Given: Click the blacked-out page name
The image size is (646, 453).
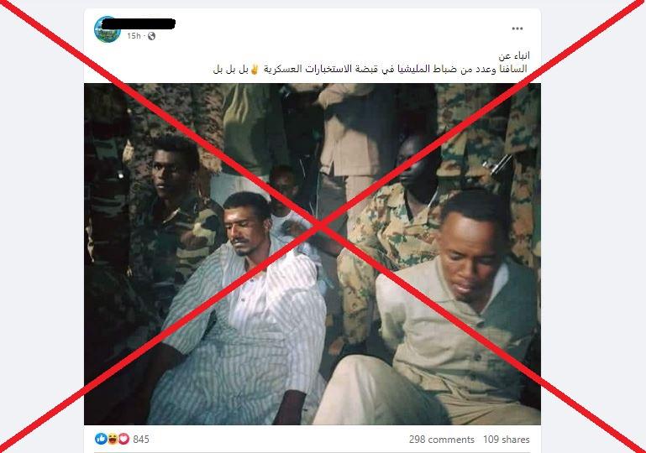Looking at the screenshot, I should coord(139,23).
